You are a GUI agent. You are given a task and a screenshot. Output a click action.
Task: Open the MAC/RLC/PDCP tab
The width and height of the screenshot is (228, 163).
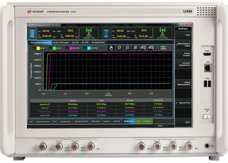point(81,121)
